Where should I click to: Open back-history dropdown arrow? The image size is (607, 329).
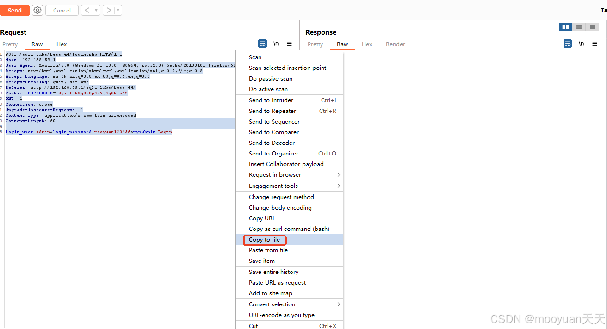click(96, 10)
